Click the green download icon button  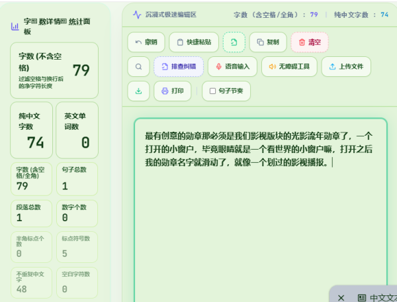click(138, 91)
